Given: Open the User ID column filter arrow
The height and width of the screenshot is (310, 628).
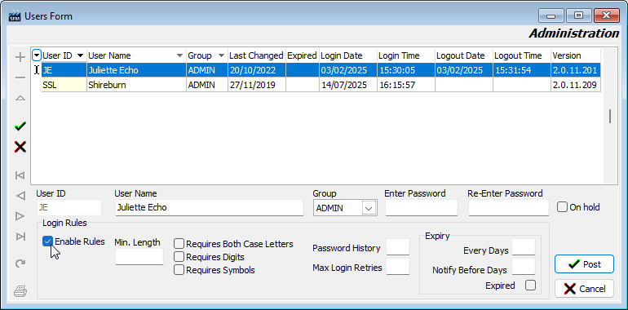Looking at the screenshot, I should click(x=81, y=55).
